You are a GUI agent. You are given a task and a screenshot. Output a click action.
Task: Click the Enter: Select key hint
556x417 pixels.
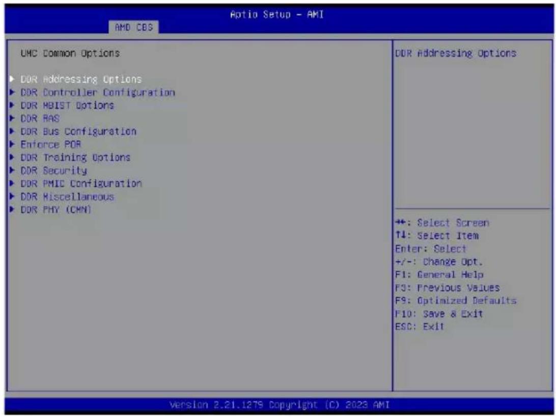[431, 249]
